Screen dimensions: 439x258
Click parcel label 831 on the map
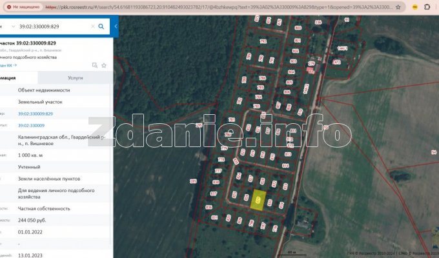click(x=214, y=217)
